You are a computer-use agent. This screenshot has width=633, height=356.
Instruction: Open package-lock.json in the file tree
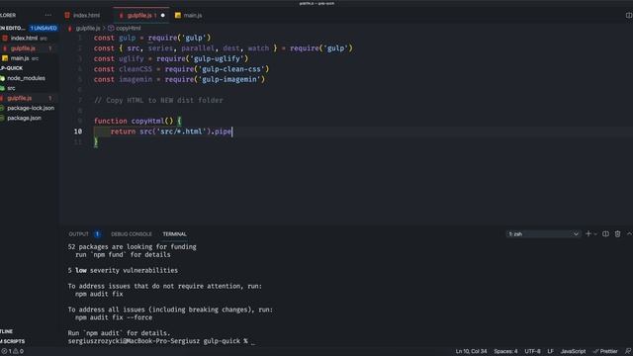pos(31,108)
